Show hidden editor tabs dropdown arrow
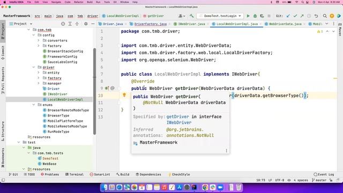343x193 pixels. (x=326, y=24)
